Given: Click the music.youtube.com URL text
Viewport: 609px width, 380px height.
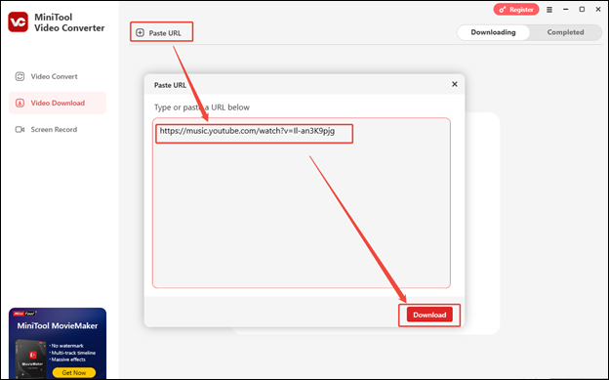Looking at the screenshot, I should pyautogui.click(x=247, y=131).
